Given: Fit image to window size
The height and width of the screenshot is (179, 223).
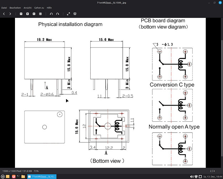Looking at the screenshot, I should tap(40, 14).
